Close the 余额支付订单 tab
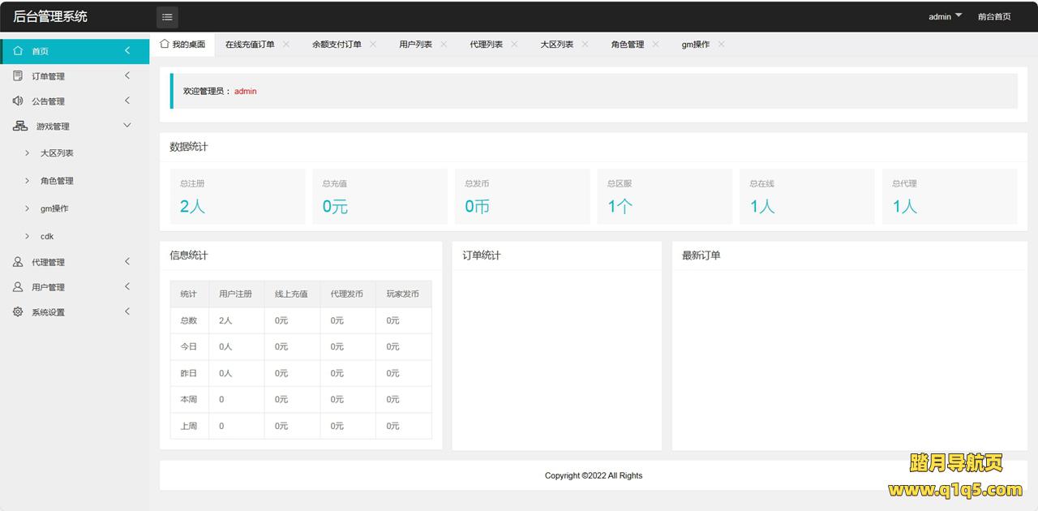This screenshot has width=1038, height=511. [x=373, y=44]
